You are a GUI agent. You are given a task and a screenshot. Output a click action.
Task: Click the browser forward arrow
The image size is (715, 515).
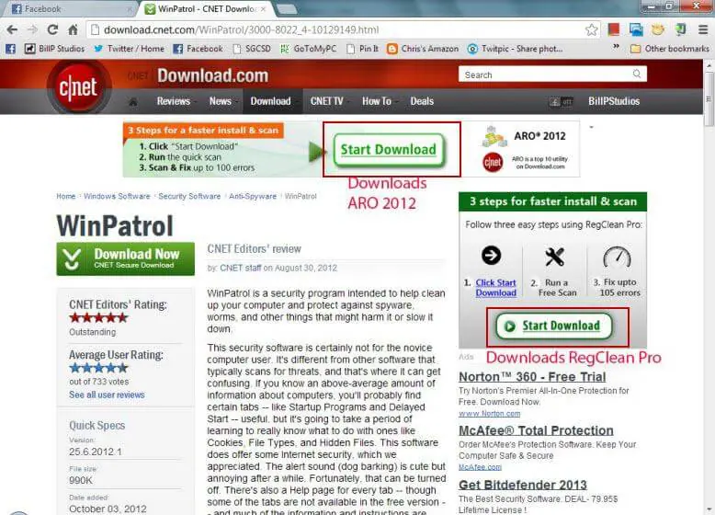[32, 30]
